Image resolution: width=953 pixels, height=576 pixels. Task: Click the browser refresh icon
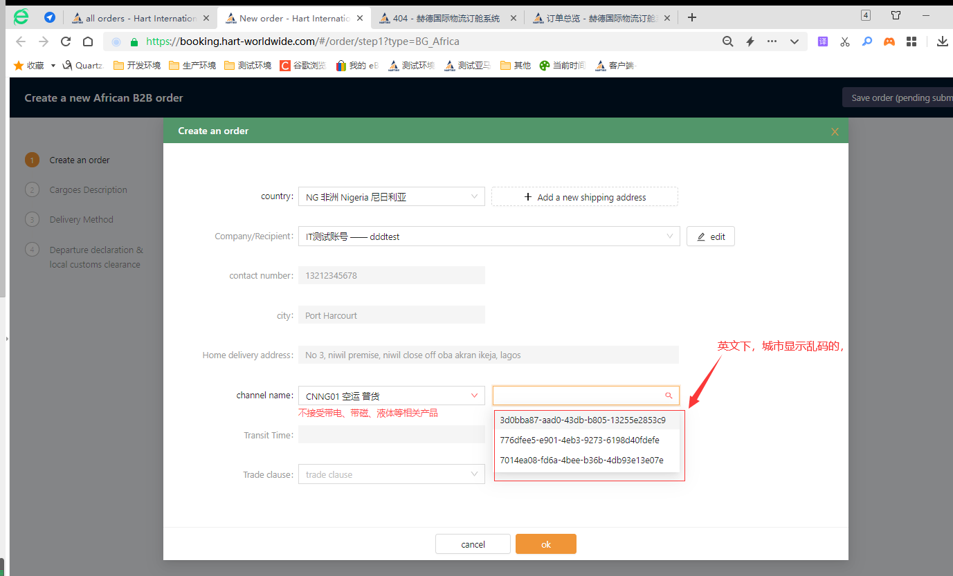tap(66, 41)
